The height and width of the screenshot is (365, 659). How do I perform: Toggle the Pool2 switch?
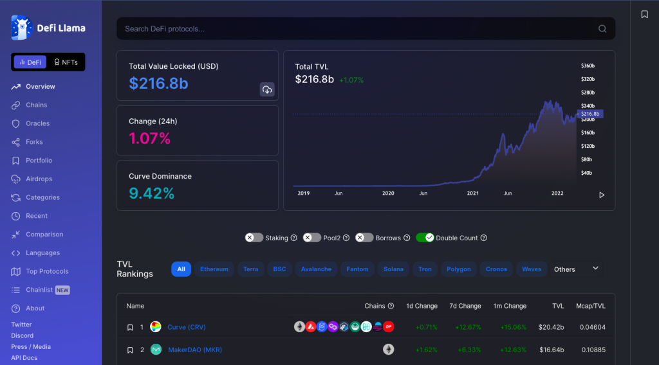tap(312, 238)
